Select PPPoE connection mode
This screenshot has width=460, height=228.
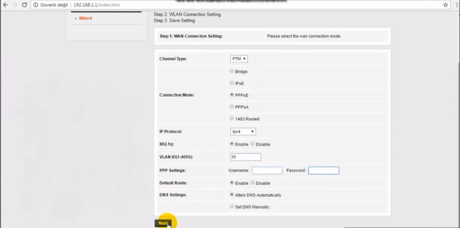click(232, 95)
